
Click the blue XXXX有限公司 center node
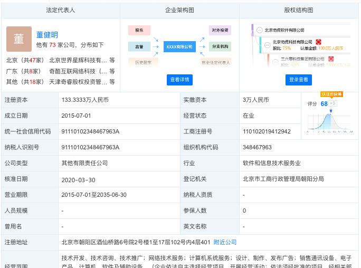(x=179, y=47)
